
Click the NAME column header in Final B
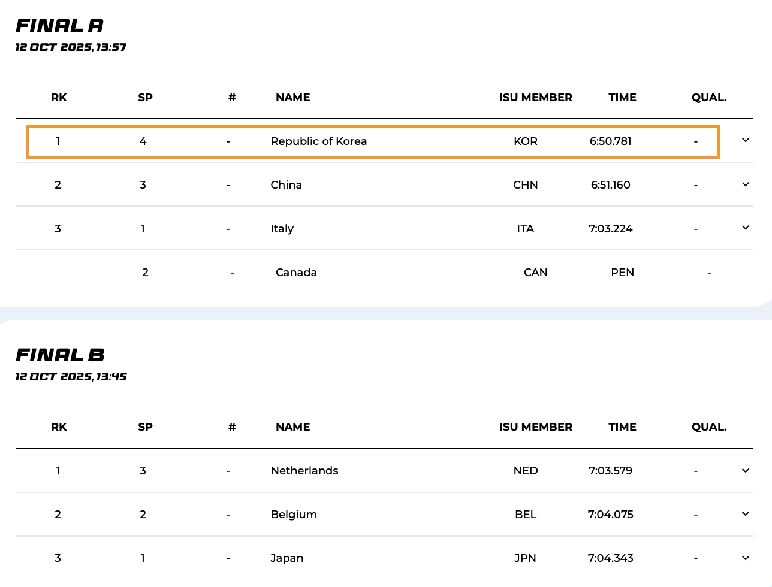coord(292,427)
